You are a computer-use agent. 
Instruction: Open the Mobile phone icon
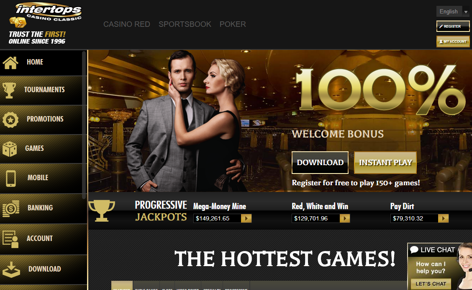[x=11, y=179]
